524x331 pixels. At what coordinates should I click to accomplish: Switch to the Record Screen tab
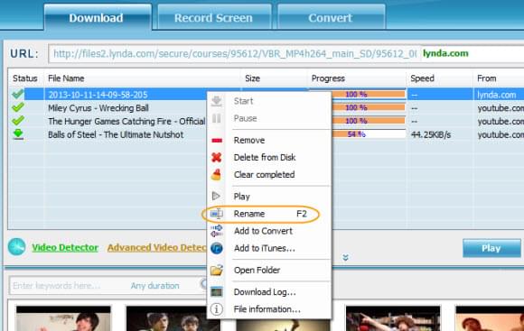[x=213, y=17]
